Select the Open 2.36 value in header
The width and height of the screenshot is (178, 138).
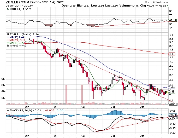pyautogui.click(x=69, y=5)
